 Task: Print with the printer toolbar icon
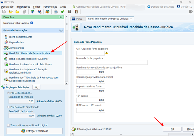[x=56, y=12]
